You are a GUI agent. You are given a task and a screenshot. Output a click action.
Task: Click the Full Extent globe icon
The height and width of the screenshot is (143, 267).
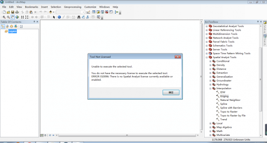pos(17,17)
